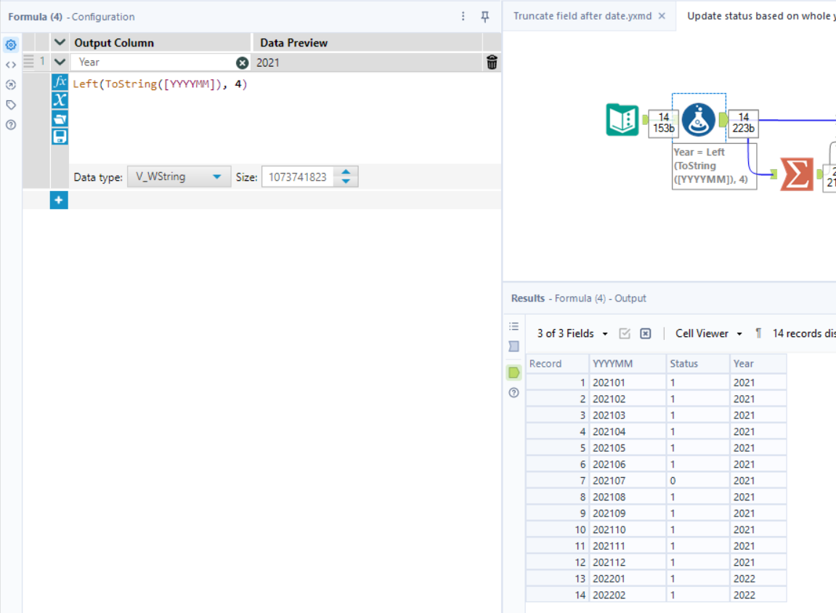Increase Size value with the stepper arrow
The height and width of the screenshot is (613, 836).
(346, 172)
